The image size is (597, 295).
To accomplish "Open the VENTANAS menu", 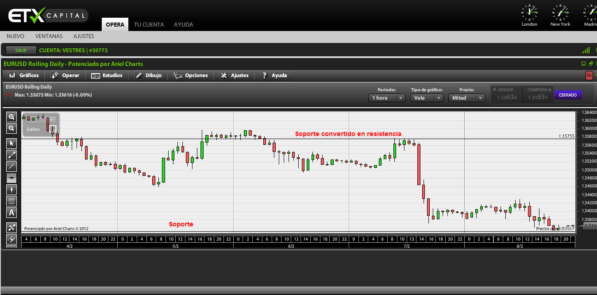I will [49, 36].
